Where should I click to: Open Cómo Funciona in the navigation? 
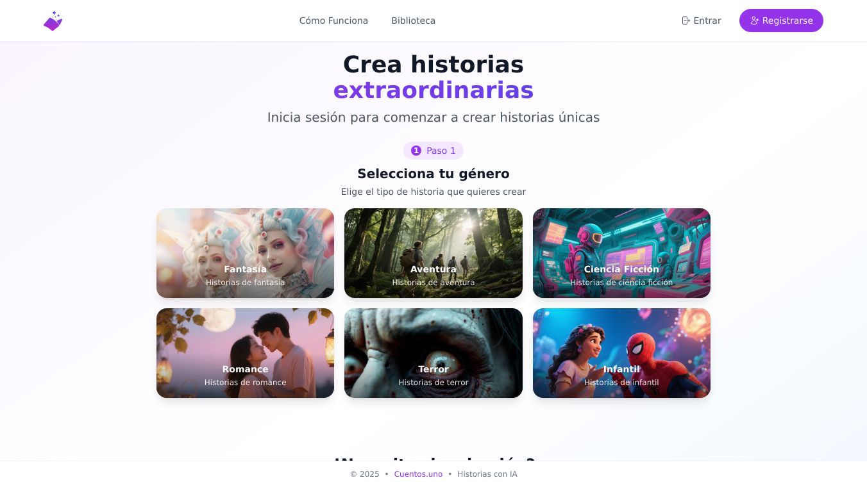click(333, 21)
